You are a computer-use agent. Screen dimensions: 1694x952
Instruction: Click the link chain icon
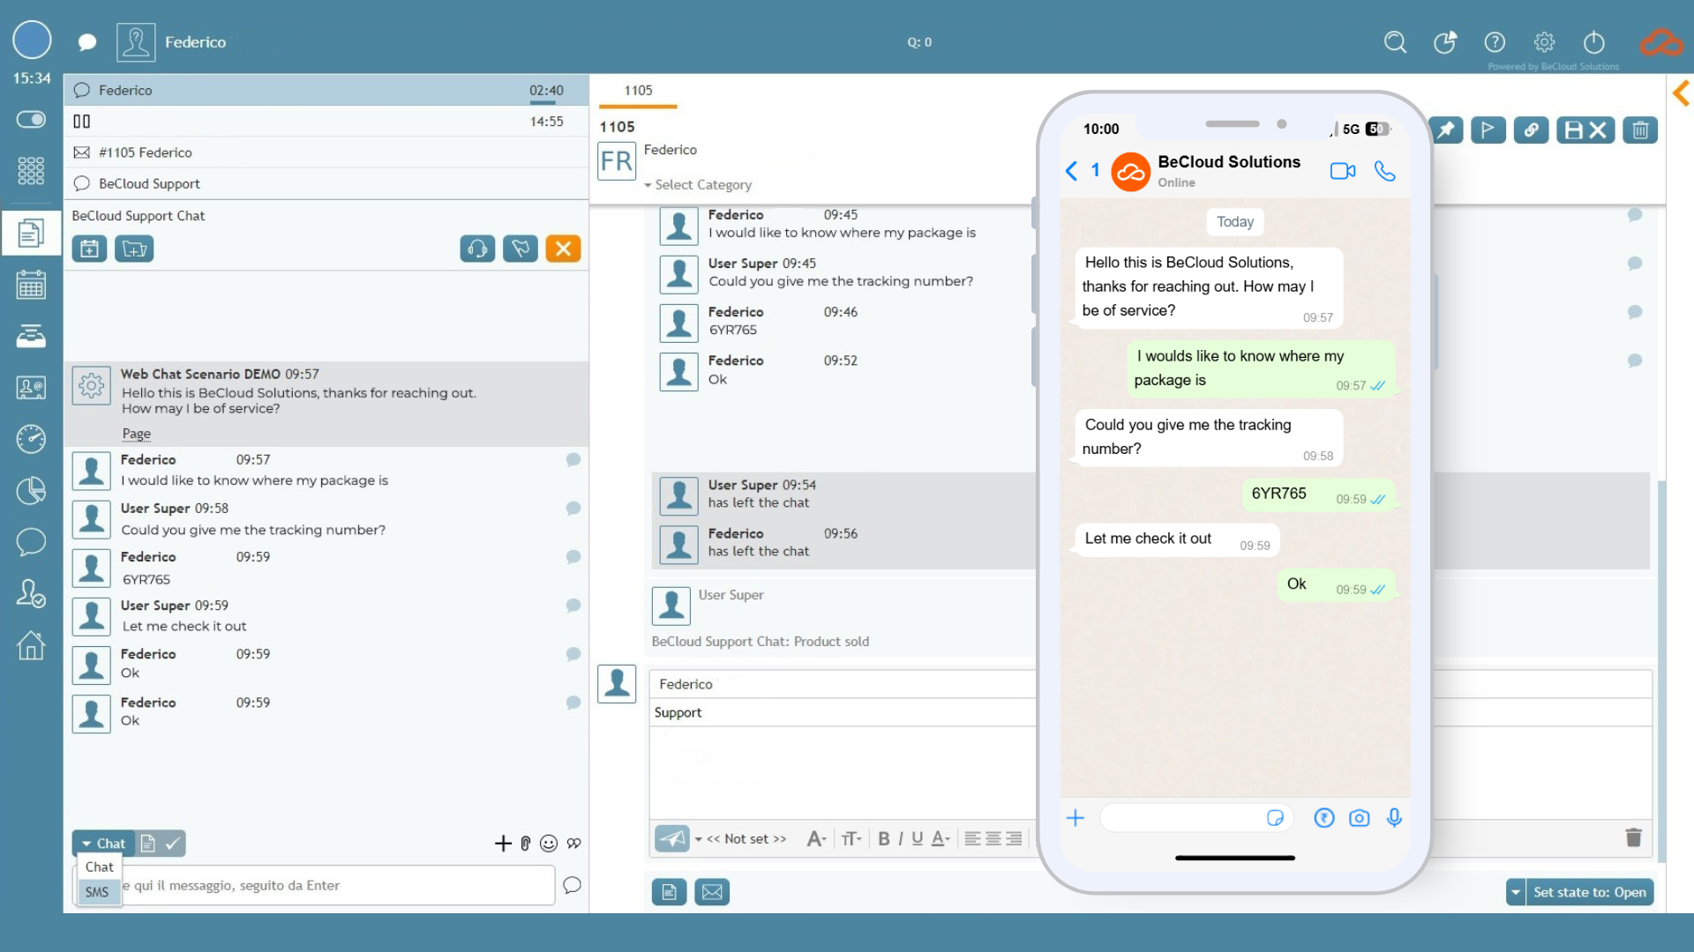1531,130
